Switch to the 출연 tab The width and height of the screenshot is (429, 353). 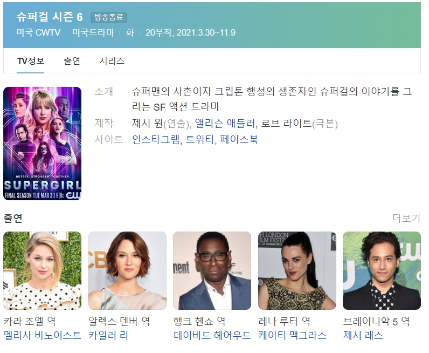(x=72, y=61)
